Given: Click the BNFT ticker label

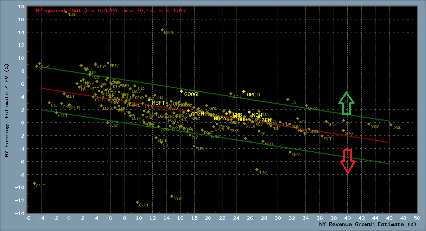Looking at the screenshot, I should coord(162,141).
